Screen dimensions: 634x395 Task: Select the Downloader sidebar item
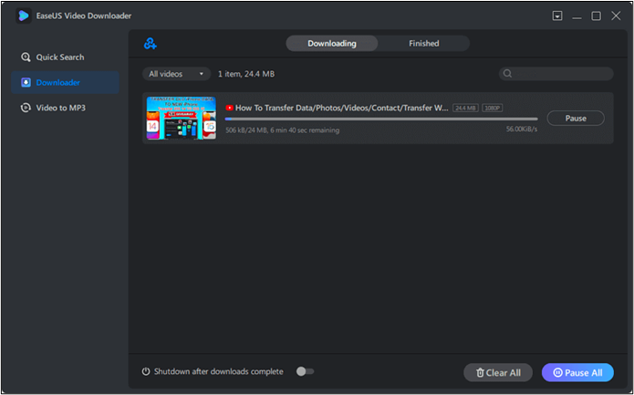pos(57,83)
